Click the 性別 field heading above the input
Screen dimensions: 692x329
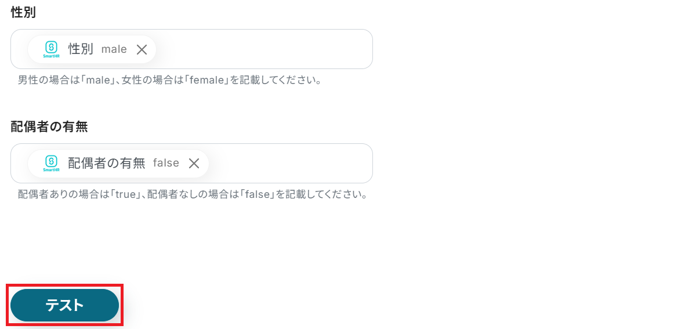pyautogui.click(x=23, y=13)
